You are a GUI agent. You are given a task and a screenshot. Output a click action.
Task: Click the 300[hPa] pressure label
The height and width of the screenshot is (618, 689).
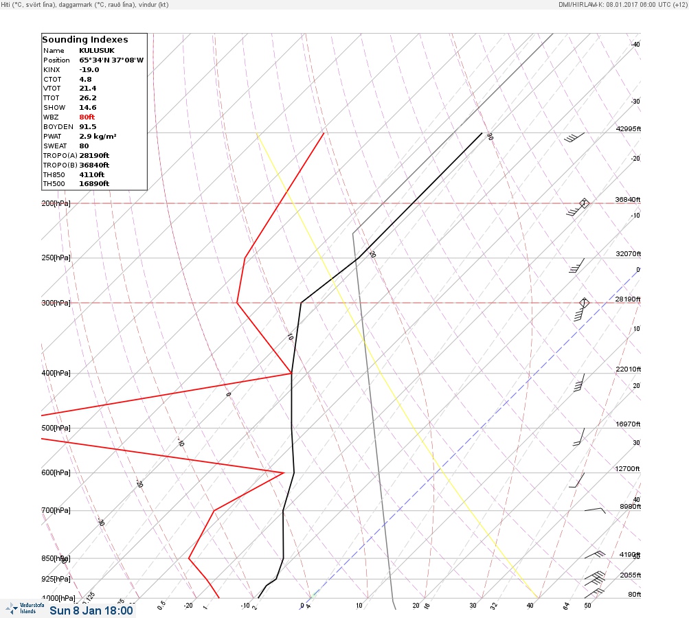(56, 303)
